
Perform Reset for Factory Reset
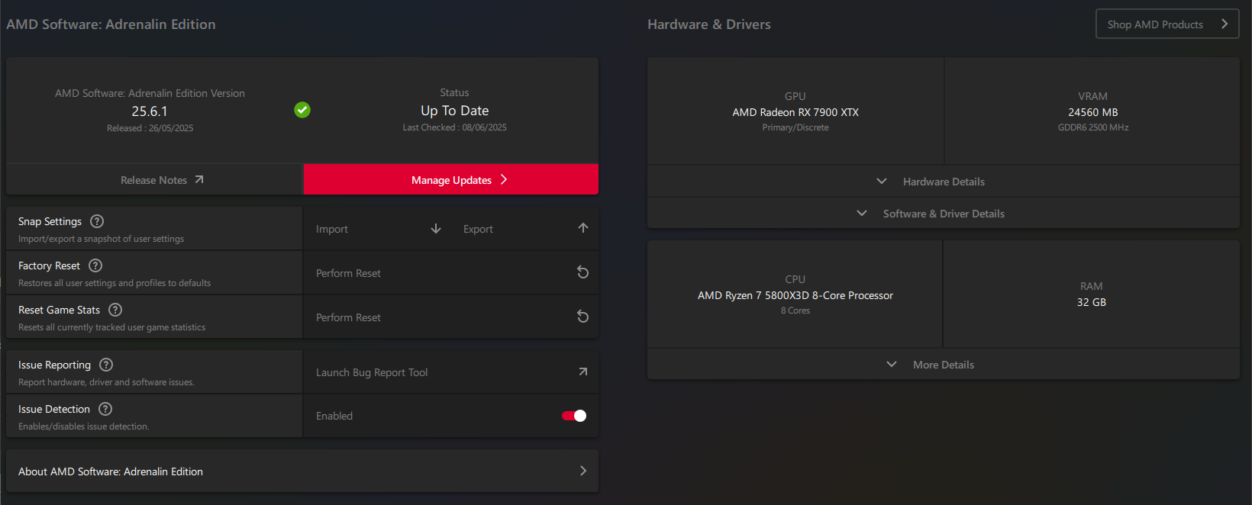tap(451, 272)
